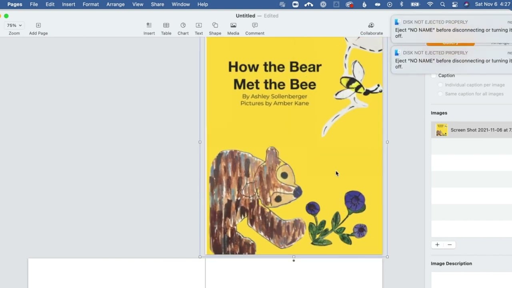Open Zoom app icon in menu bar

(295, 4)
